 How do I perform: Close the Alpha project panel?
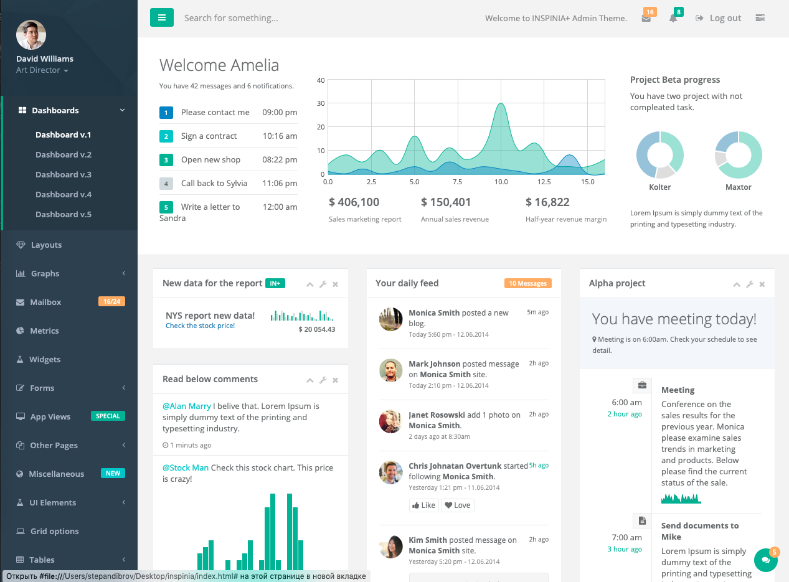tap(762, 284)
